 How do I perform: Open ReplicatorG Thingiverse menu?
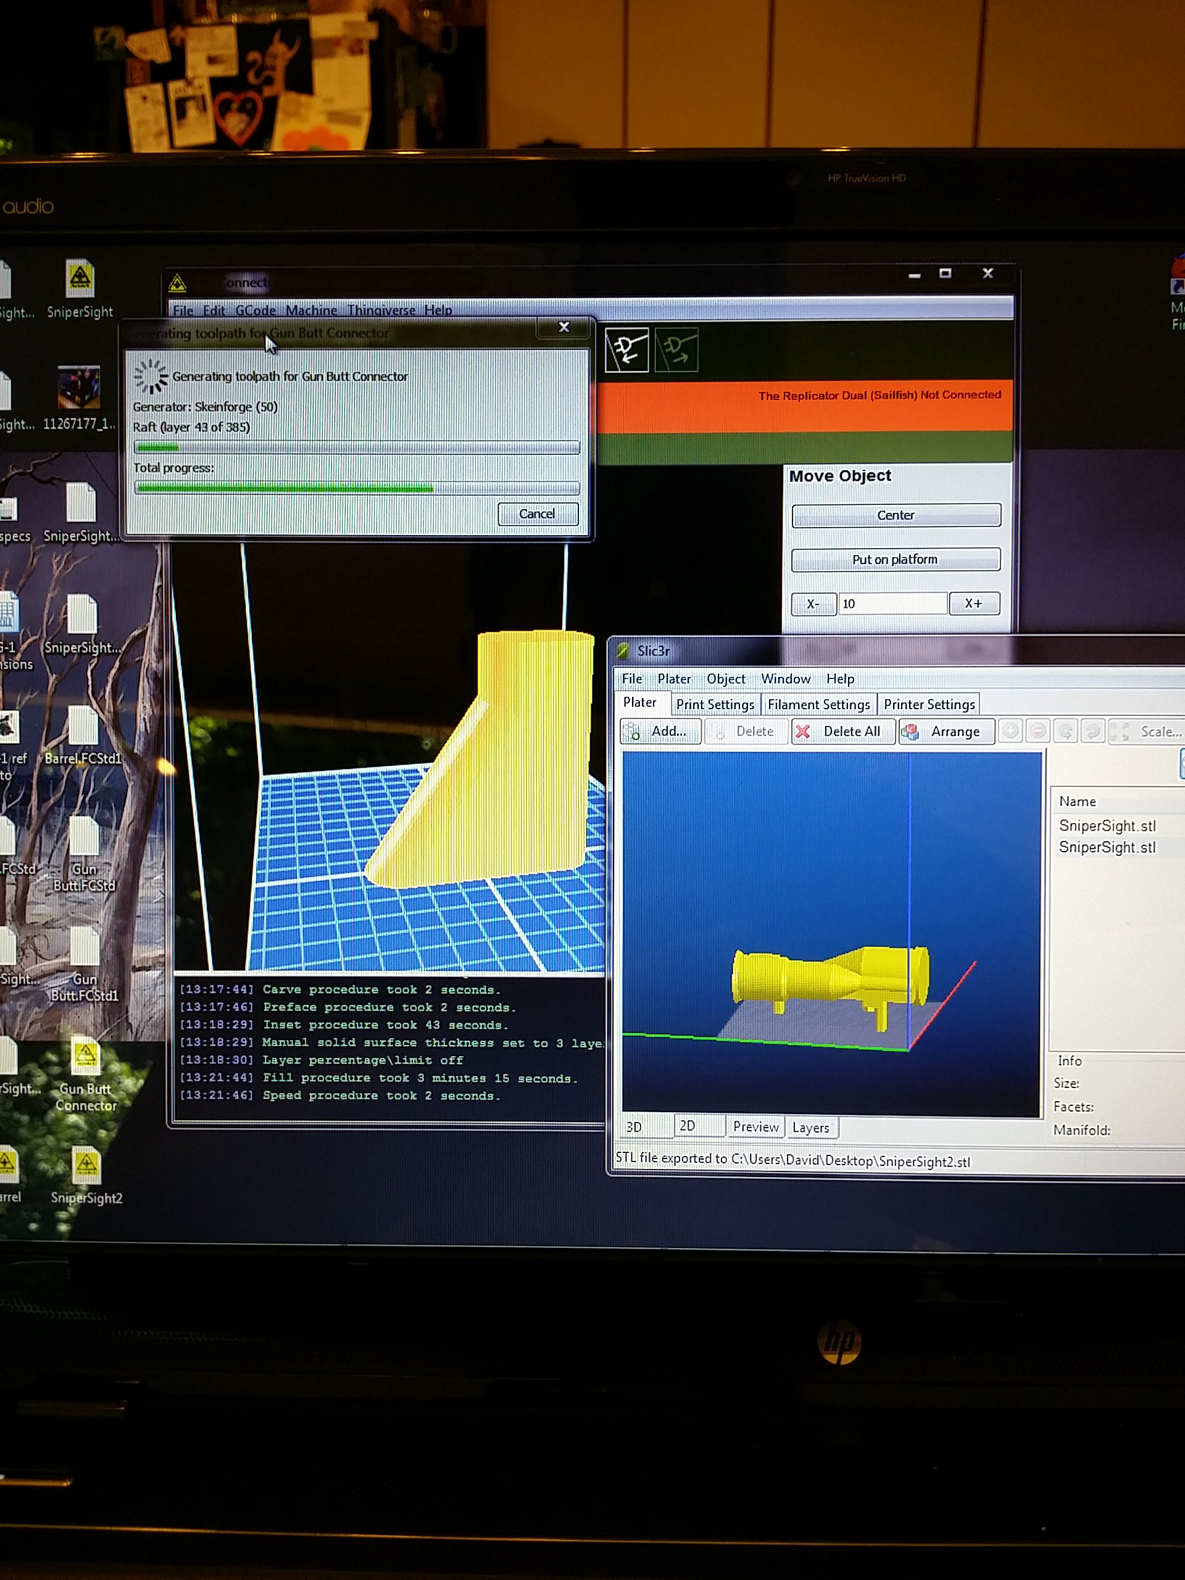(381, 310)
